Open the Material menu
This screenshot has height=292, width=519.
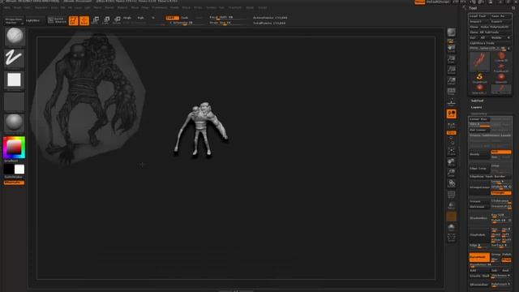click(122, 7)
